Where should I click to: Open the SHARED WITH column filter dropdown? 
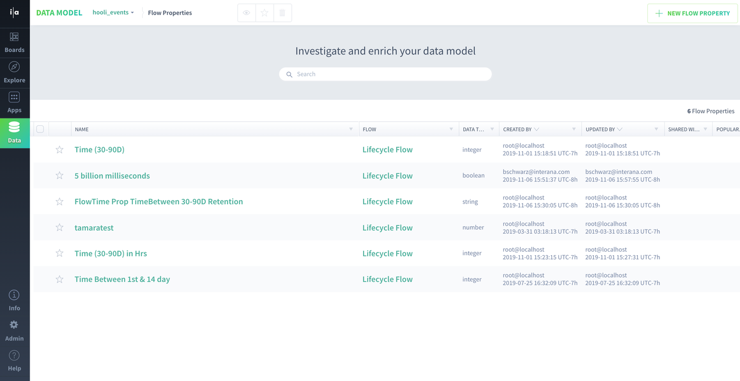tap(706, 129)
